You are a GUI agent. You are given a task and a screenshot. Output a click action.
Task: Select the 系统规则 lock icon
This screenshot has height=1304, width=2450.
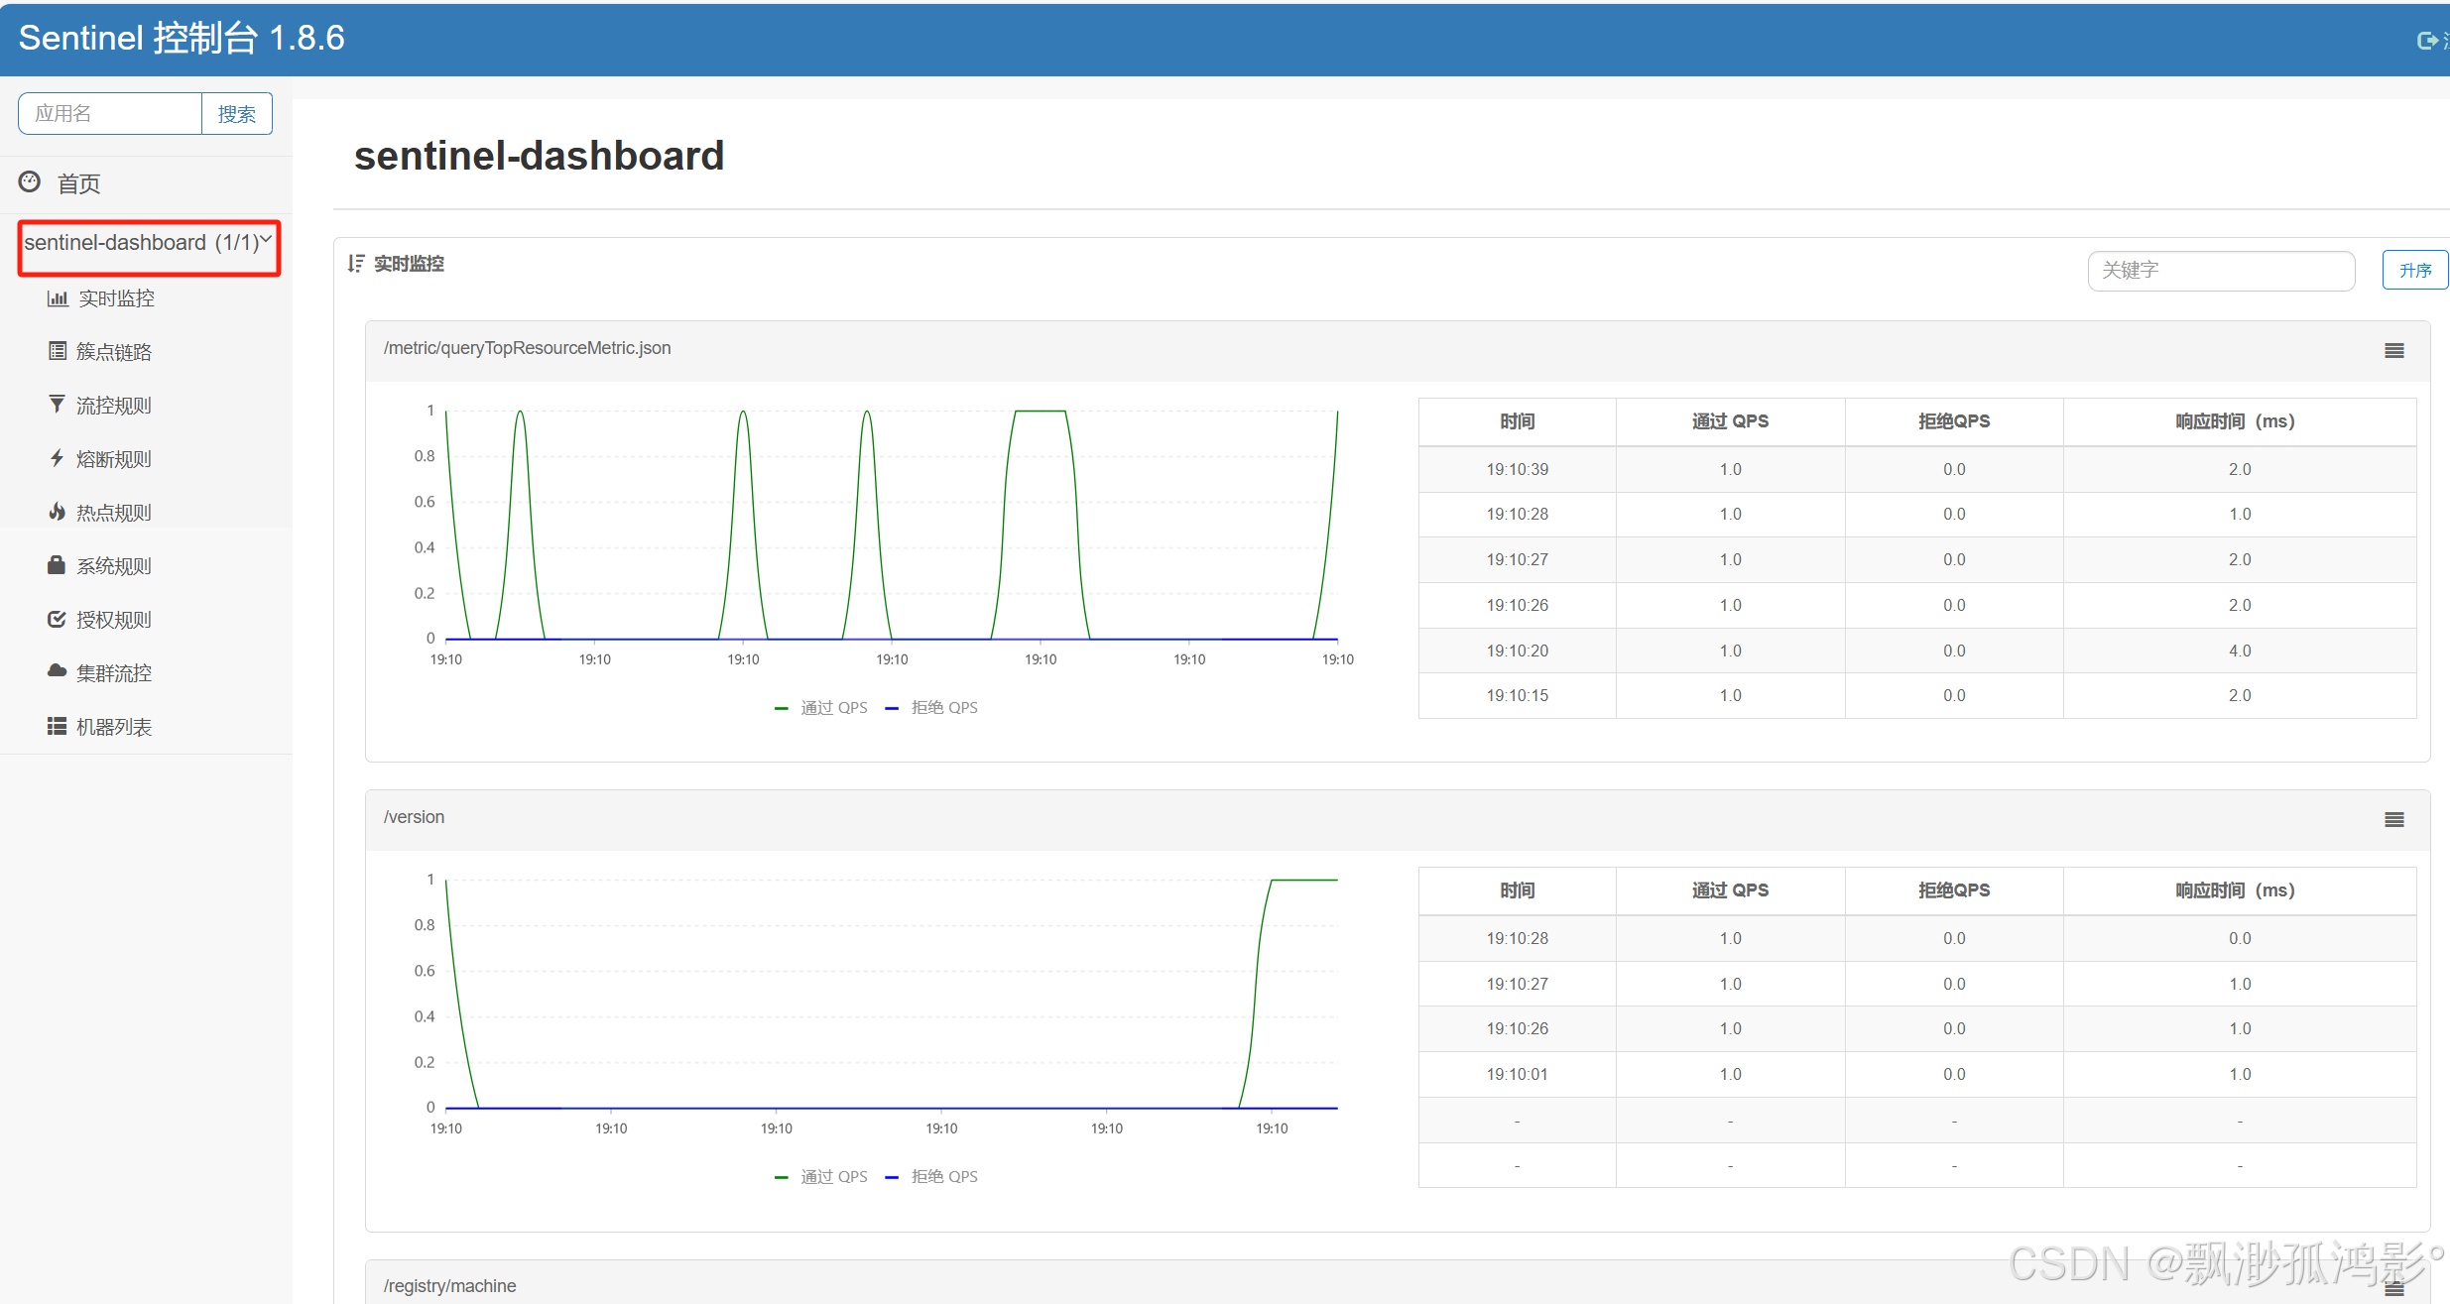pos(57,565)
